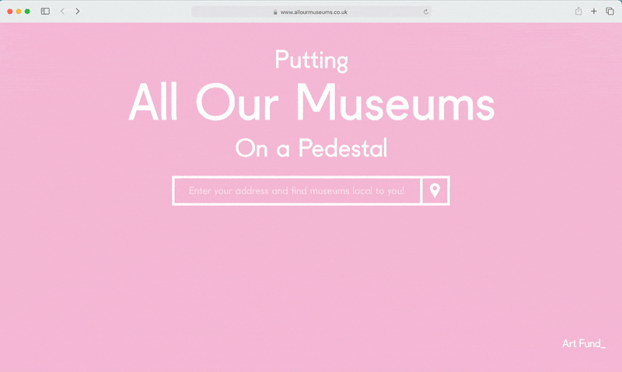
Task: Click the location pin search button
Action: (435, 190)
